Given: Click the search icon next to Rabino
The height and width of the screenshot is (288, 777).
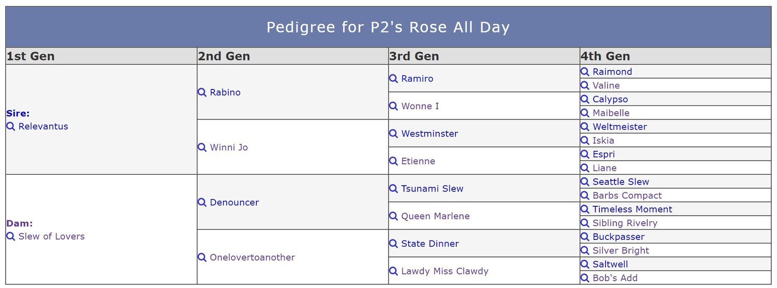Looking at the screenshot, I should point(202,92).
